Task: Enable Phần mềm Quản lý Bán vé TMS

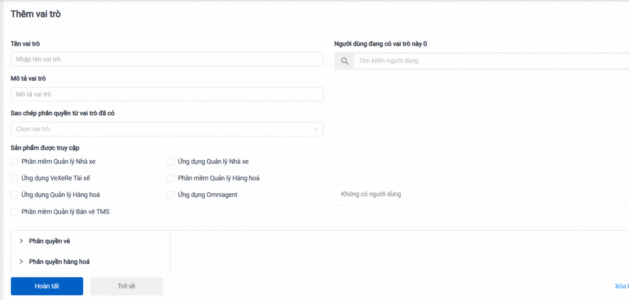Action: coord(15,212)
